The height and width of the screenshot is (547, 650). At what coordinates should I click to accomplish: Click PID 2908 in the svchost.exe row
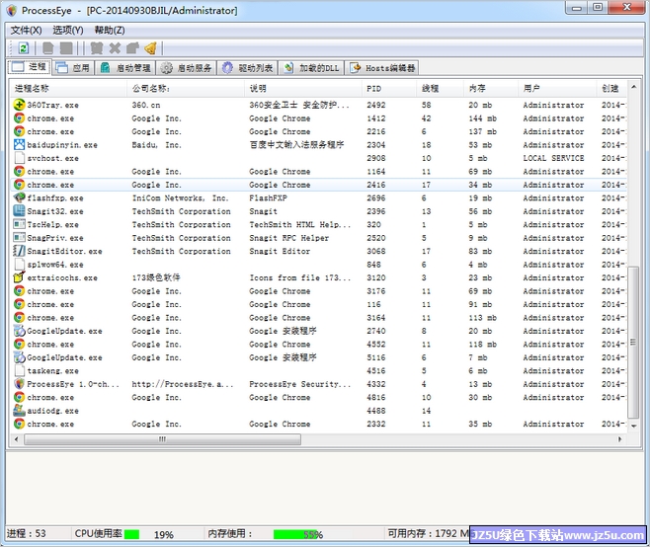tap(376, 158)
